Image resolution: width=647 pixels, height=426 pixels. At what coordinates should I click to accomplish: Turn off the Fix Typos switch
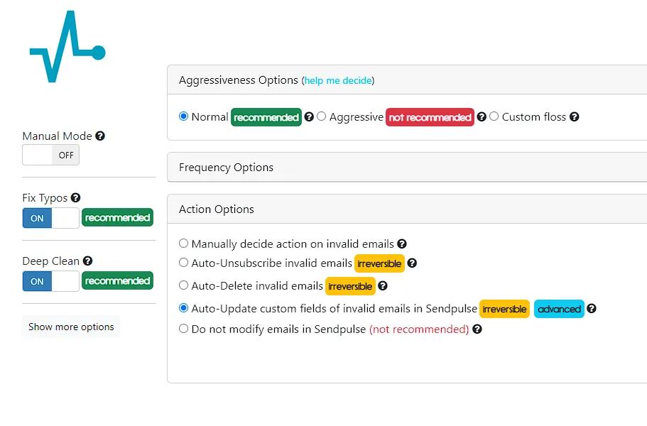(50, 218)
